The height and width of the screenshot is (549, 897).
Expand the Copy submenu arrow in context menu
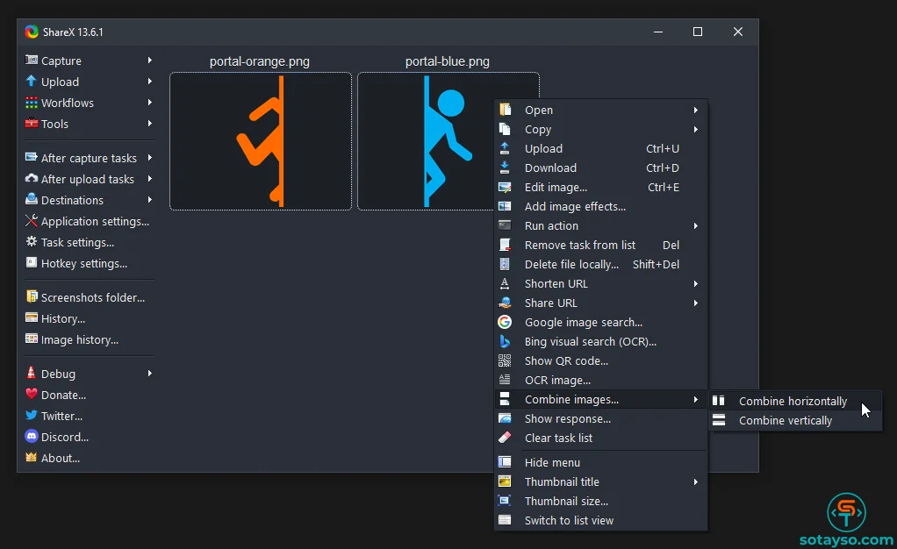[696, 129]
